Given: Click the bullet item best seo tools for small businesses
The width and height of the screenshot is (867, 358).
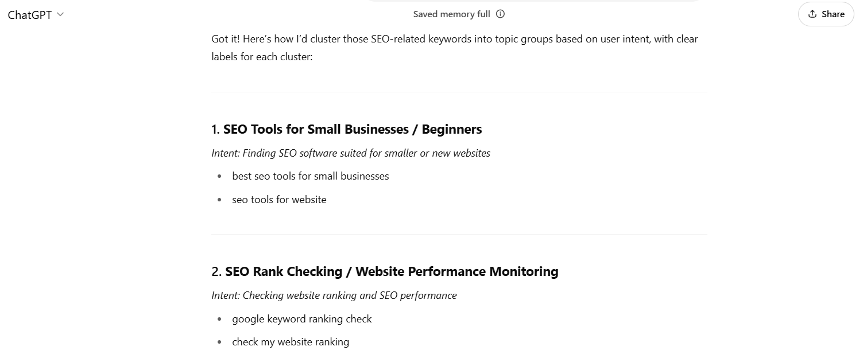Looking at the screenshot, I should click(310, 176).
